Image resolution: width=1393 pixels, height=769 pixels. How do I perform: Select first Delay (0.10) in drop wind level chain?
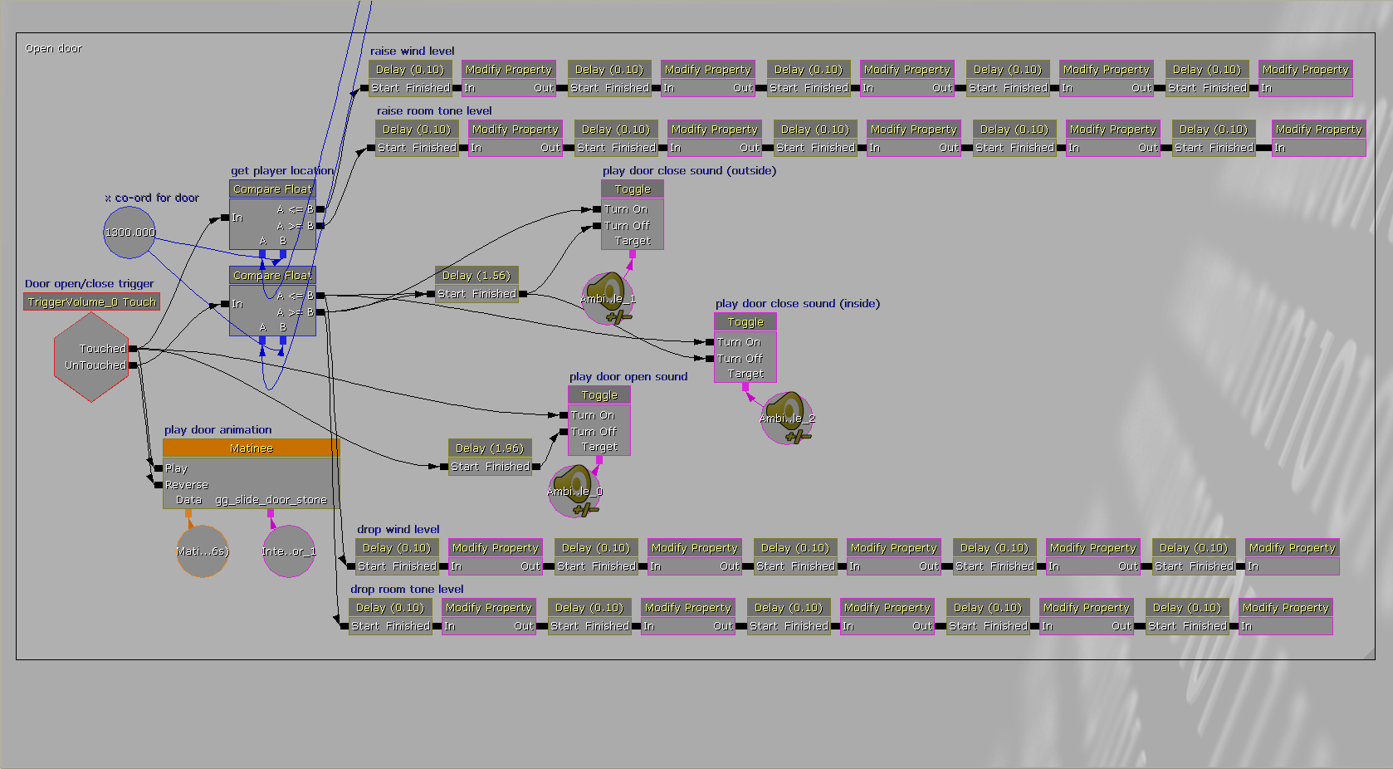397,557
